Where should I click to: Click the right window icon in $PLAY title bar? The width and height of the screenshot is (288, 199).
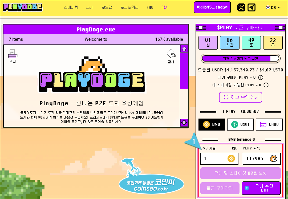(280, 27)
